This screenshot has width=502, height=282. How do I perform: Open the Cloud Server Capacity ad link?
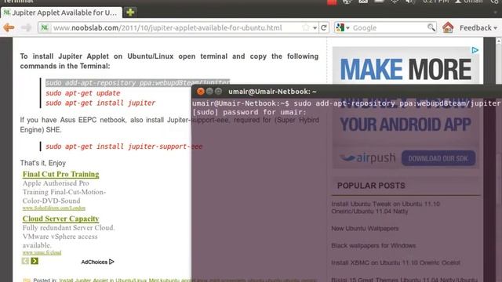tap(61, 219)
